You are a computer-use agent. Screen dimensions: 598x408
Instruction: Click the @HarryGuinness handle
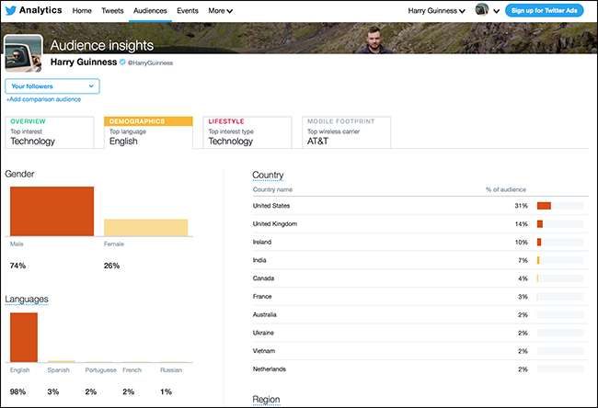[150, 62]
